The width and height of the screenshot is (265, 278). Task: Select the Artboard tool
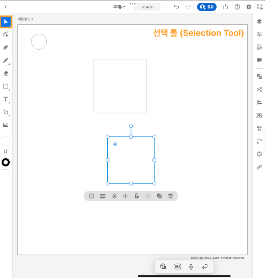click(6, 112)
